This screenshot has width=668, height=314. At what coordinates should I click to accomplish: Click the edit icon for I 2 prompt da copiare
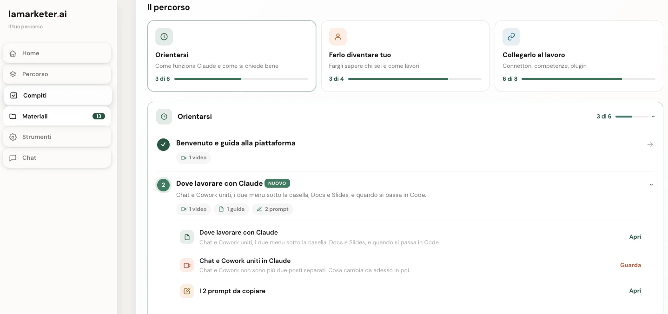click(187, 291)
